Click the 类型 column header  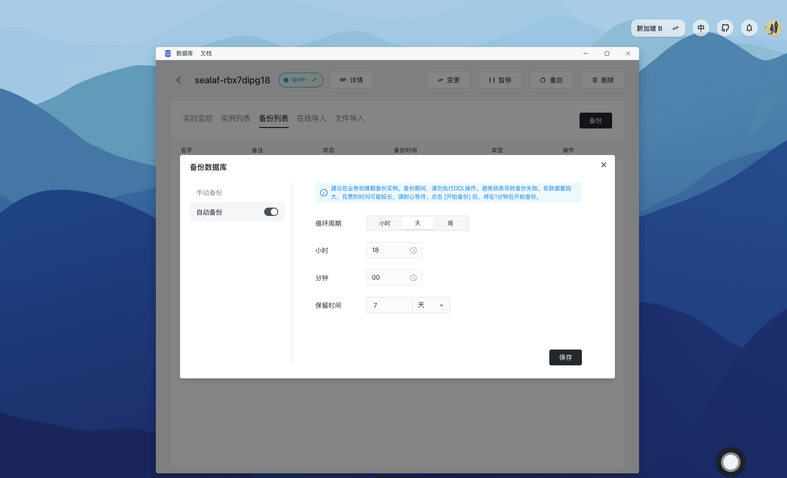(x=497, y=150)
